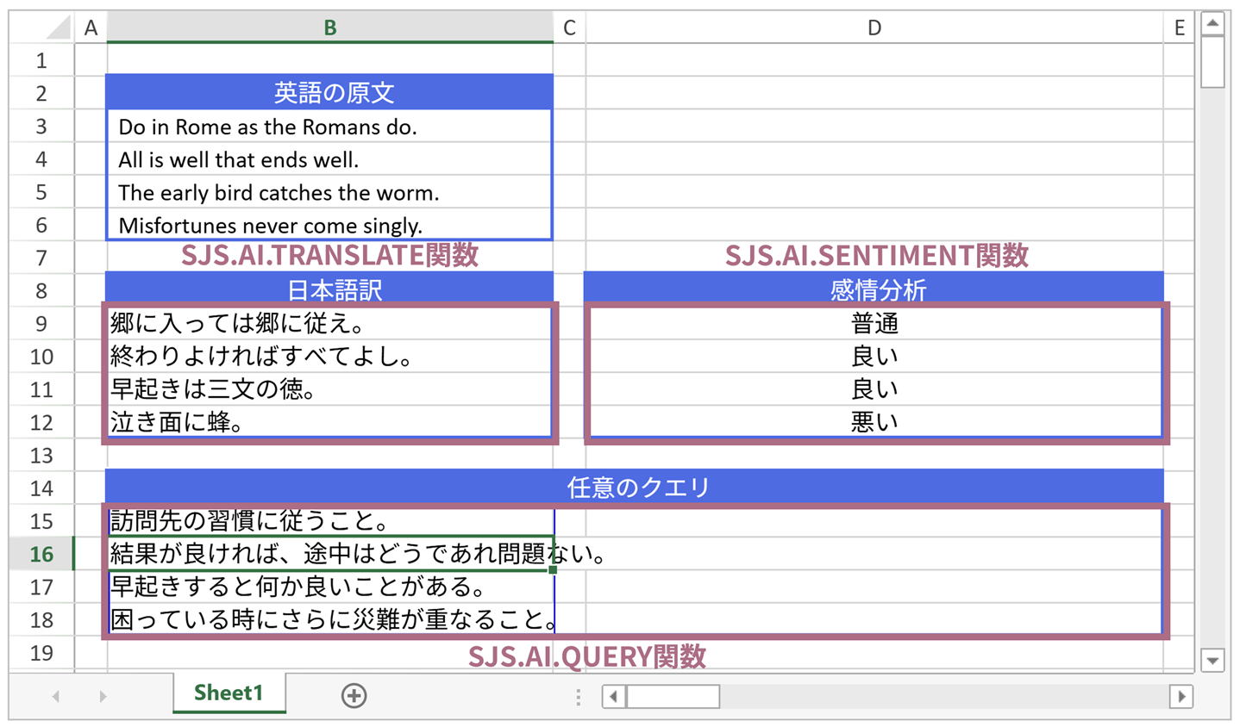Image resolution: width=1240 pixels, height=727 pixels.
Task: Select the cell reading Misfortunes never come singly
Action: click(x=329, y=225)
